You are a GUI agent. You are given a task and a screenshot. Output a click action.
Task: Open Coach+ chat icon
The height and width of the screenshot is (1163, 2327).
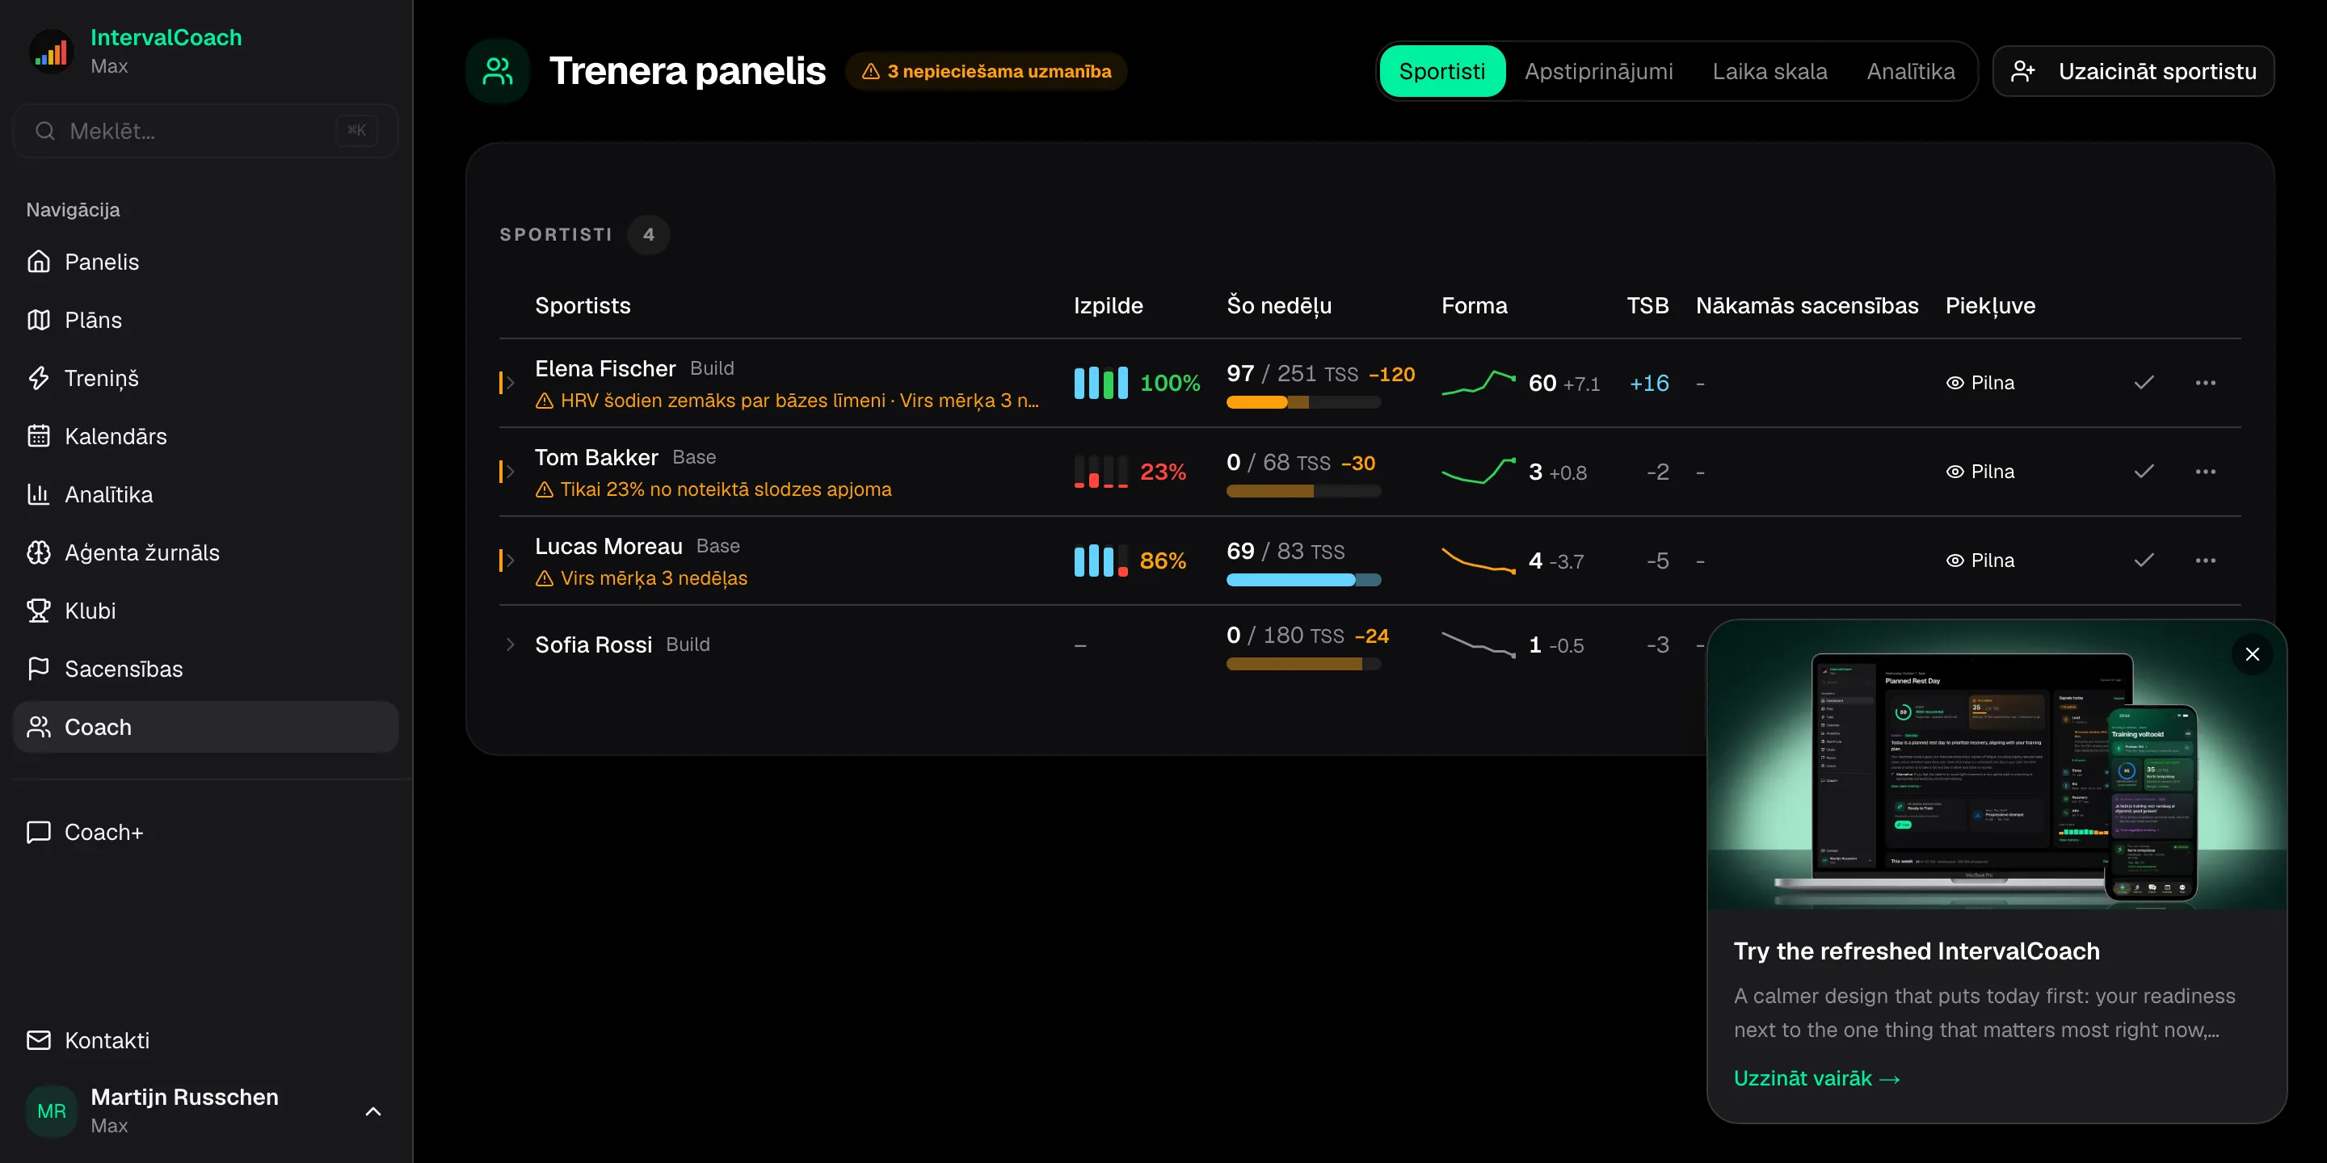point(38,832)
